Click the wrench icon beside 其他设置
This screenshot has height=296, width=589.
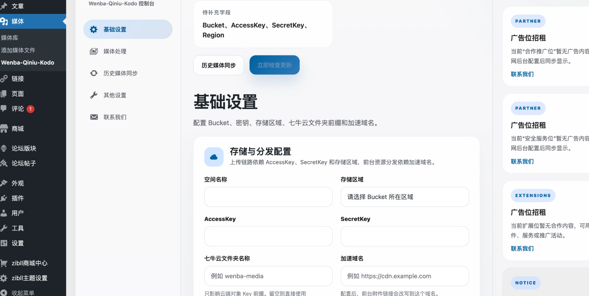[x=94, y=95]
